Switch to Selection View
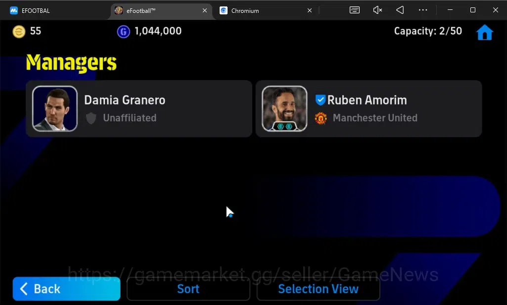The height and width of the screenshot is (305, 507). tap(318, 289)
